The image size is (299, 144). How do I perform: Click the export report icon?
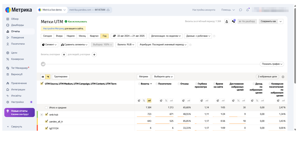[x=227, y=21]
